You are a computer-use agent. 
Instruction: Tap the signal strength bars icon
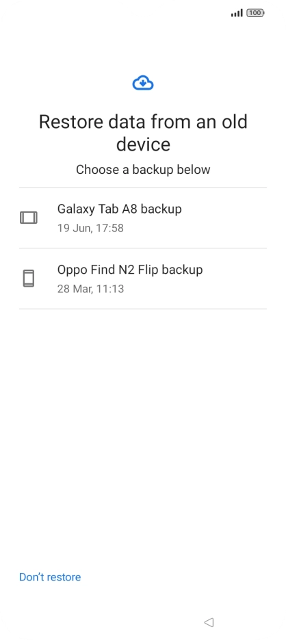[x=237, y=13]
